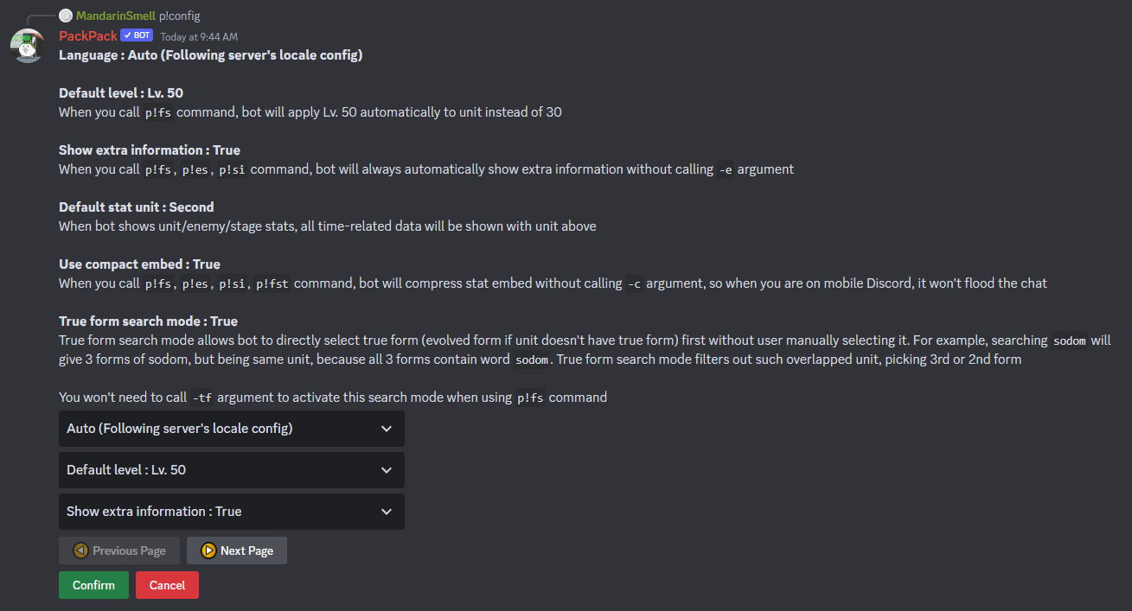1132x611 pixels.
Task: Click the Today at 9:44 AM timestamp
Action: pyautogui.click(x=199, y=37)
